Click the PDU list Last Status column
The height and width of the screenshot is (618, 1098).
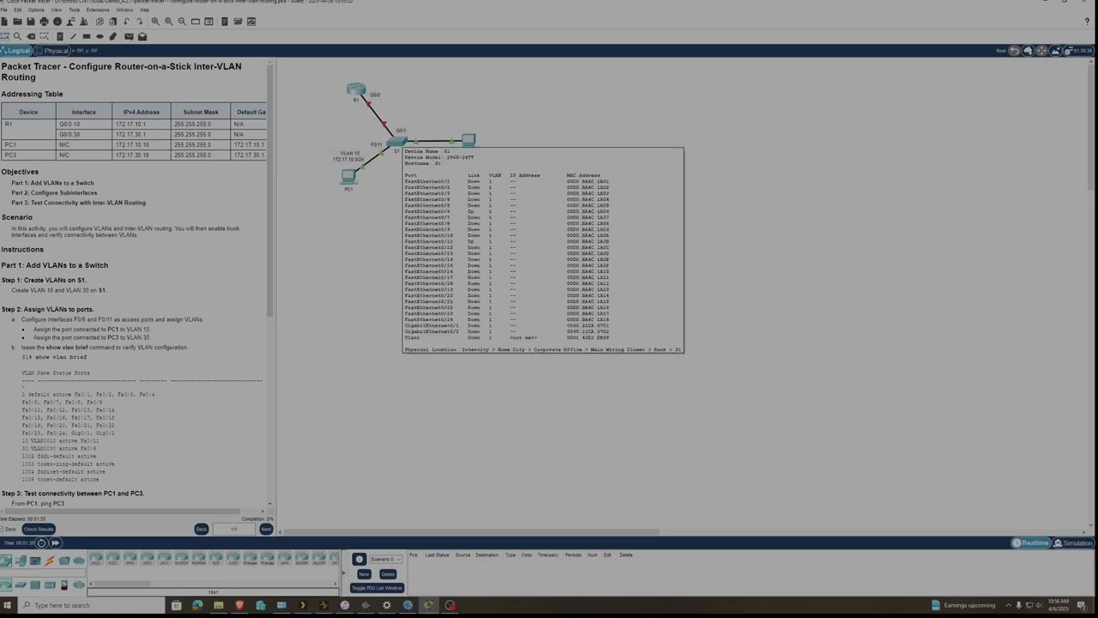click(437, 554)
